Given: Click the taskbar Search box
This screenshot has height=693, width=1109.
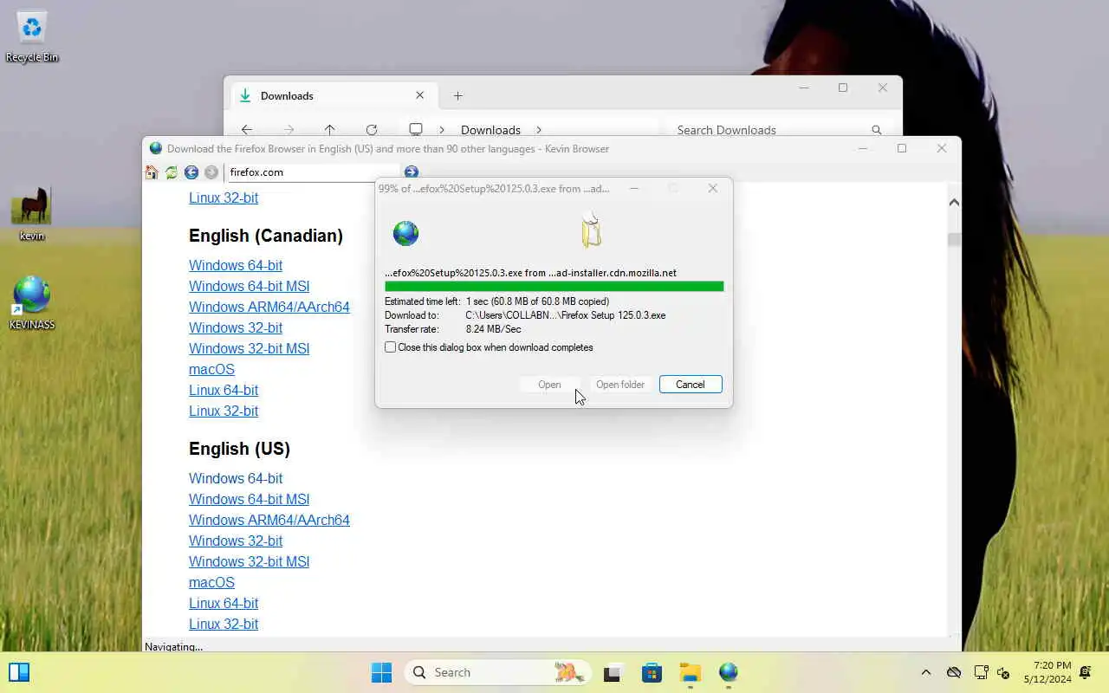Looking at the screenshot, I should tap(497, 672).
